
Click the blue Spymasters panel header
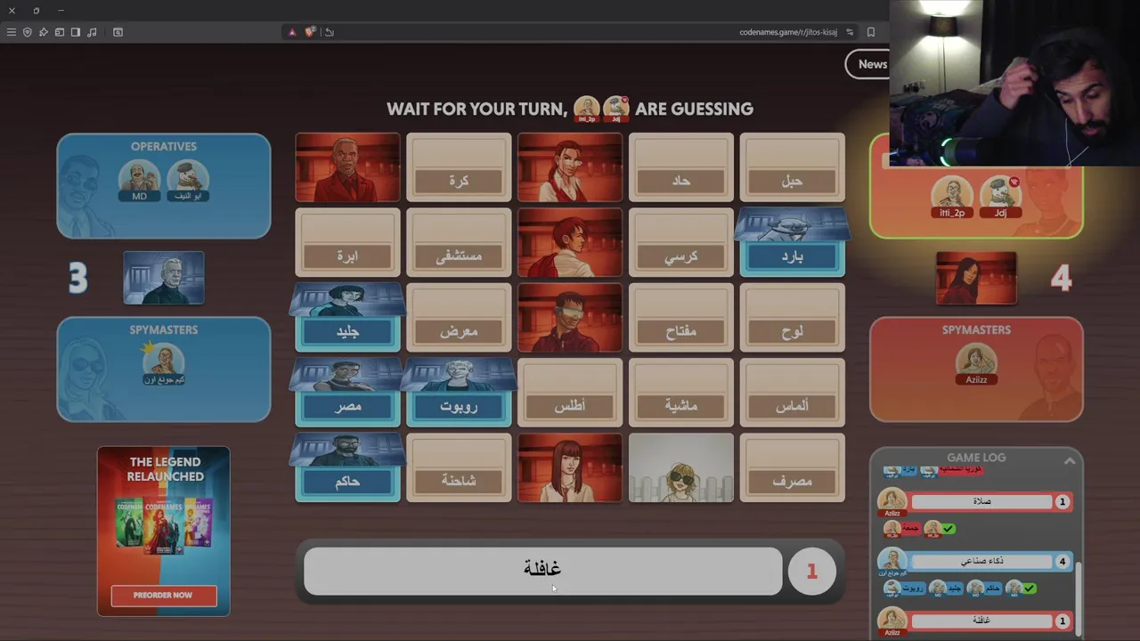pos(164,329)
